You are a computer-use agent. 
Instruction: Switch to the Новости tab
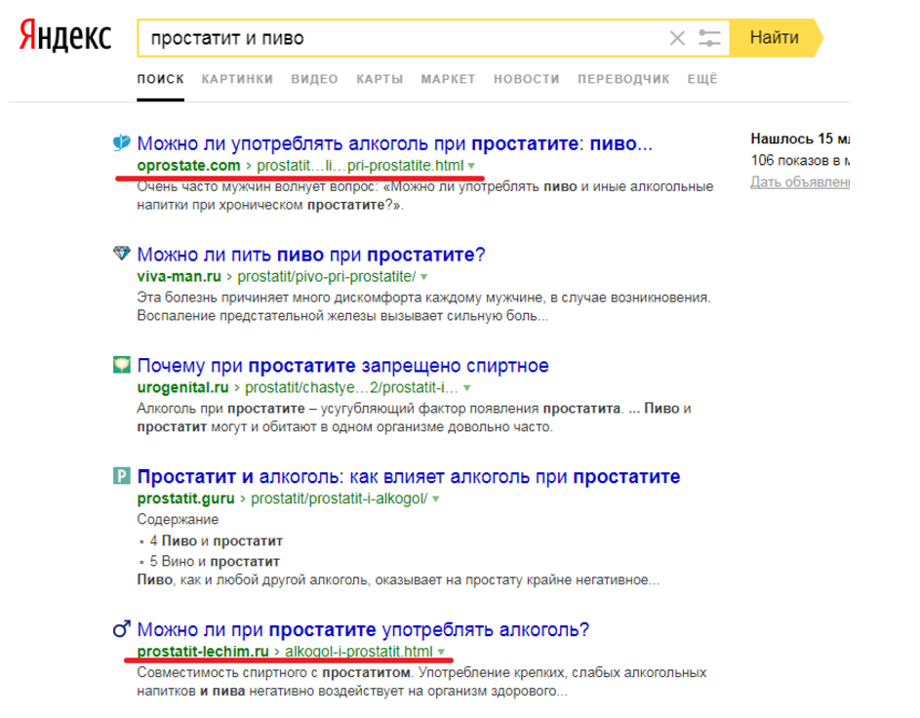click(x=527, y=79)
